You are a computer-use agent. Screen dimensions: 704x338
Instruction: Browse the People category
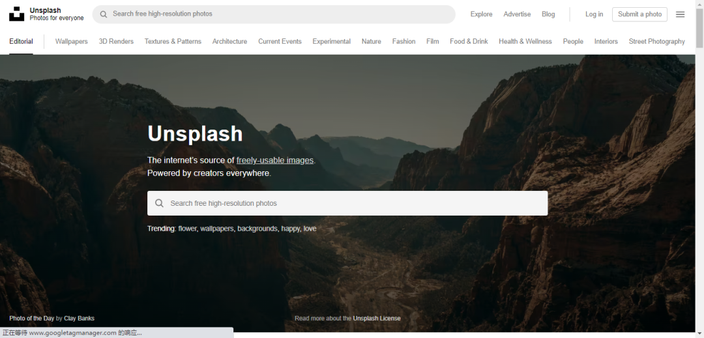(x=573, y=41)
